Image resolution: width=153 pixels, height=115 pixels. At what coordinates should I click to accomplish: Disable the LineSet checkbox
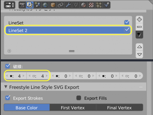(127, 23)
